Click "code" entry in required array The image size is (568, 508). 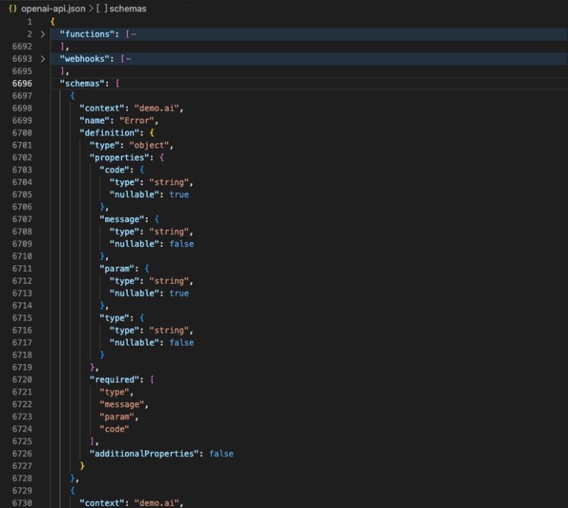tap(114, 429)
